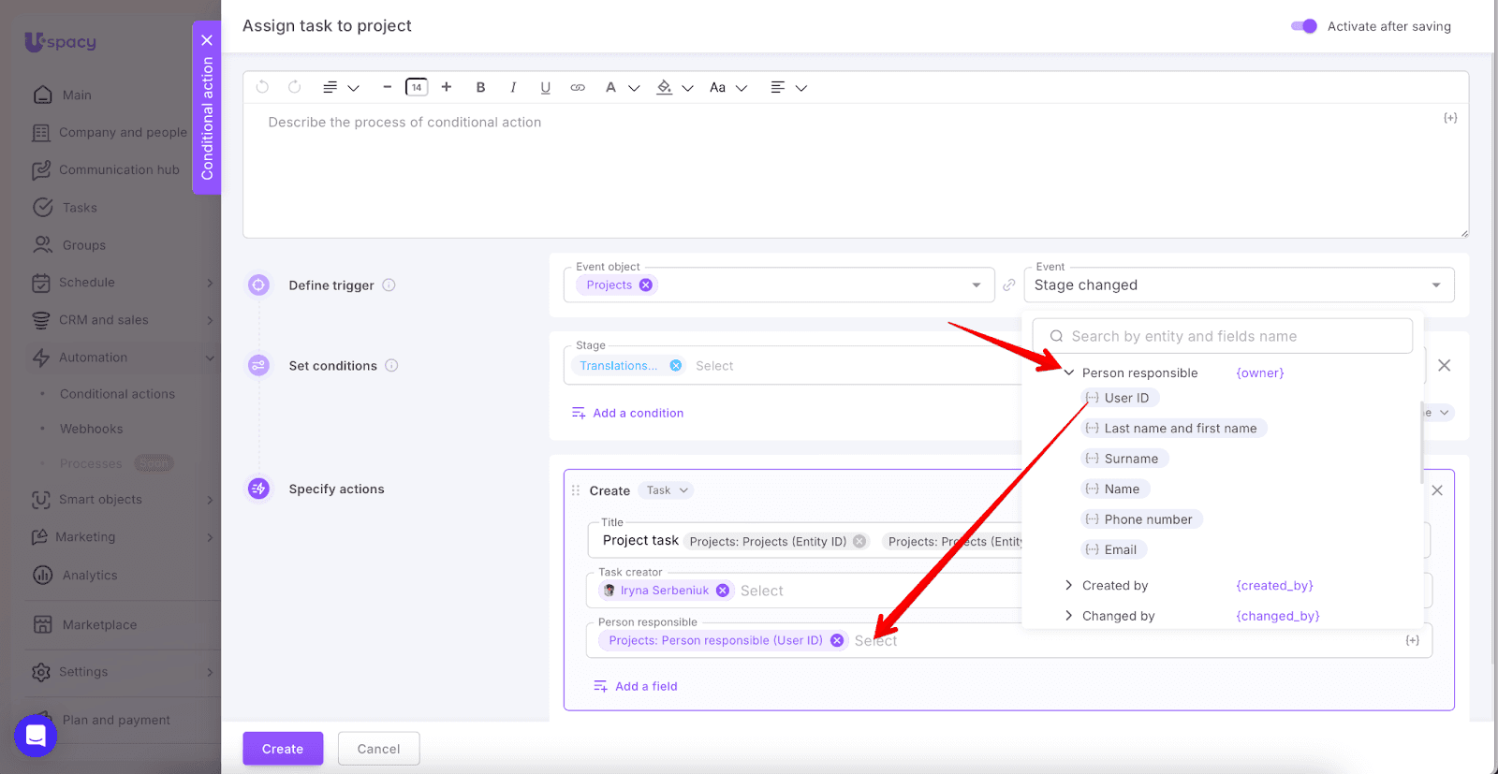The height and width of the screenshot is (774, 1498).
Task: Collapse the Person responsible tree group
Action: tap(1068, 372)
